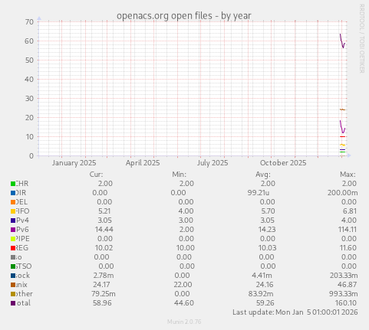The image size is (369, 330).
Task: Click the STSO legend label
Action: point(24,266)
